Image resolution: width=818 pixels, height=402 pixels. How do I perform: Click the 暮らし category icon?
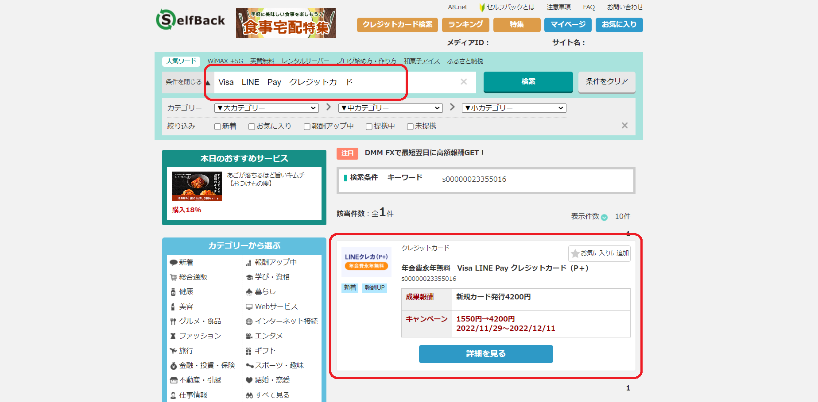[x=249, y=292]
